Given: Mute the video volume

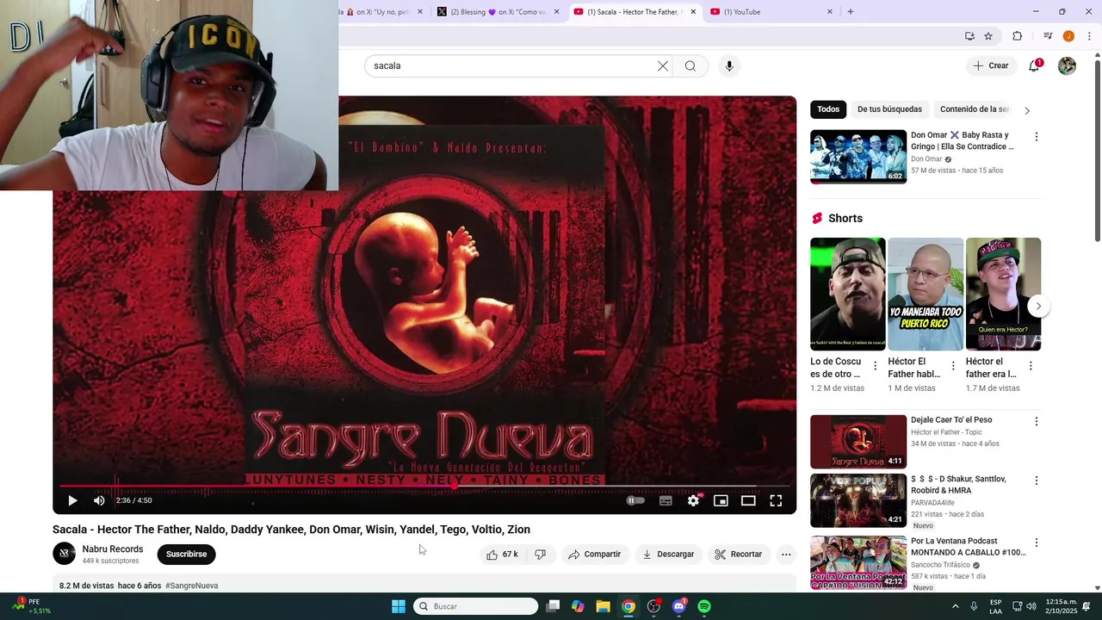Looking at the screenshot, I should pyautogui.click(x=99, y=500).
